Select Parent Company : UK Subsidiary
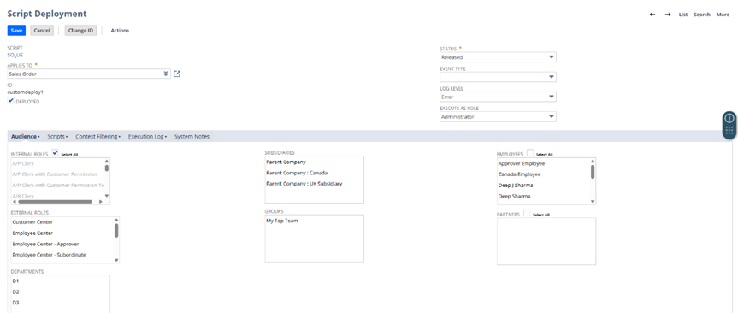Screen dimensions: 738x313 [x=304, y=184]
